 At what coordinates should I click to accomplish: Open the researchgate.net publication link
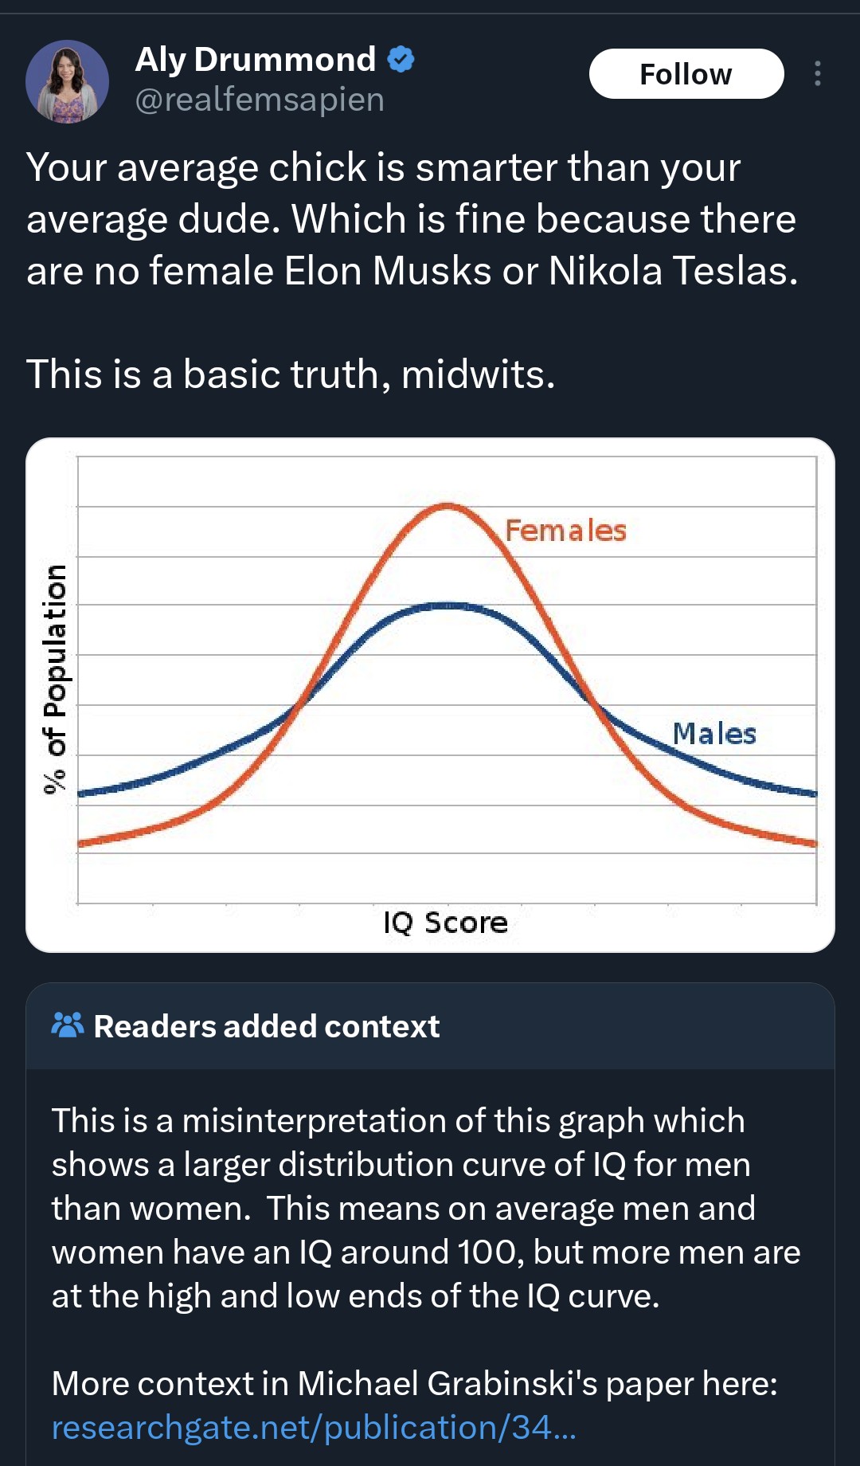coord(314,1428)
